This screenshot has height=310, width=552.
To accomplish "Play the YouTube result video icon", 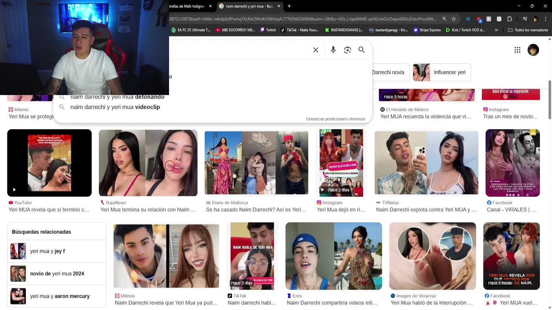I will click(14, 190).
